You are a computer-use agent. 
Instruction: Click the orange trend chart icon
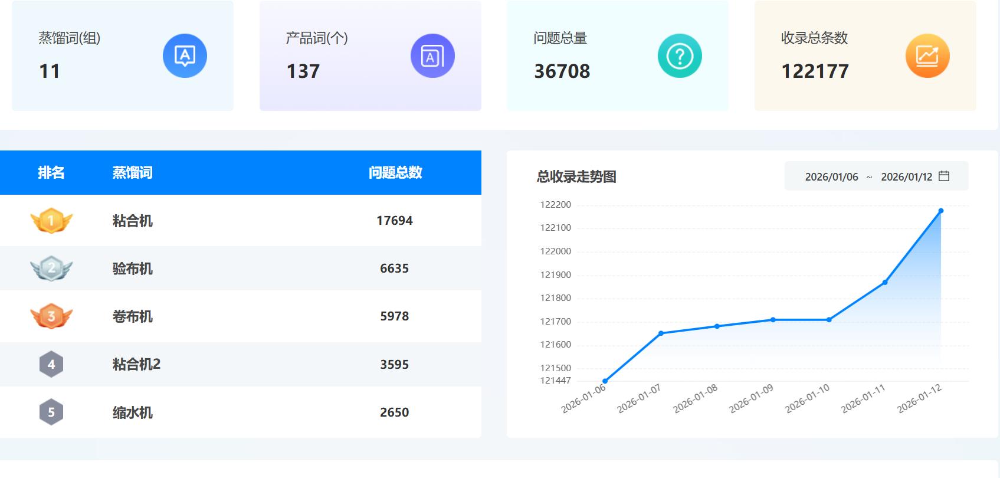(927, 56)
